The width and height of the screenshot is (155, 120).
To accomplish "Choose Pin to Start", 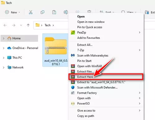I will pos(84,61).
